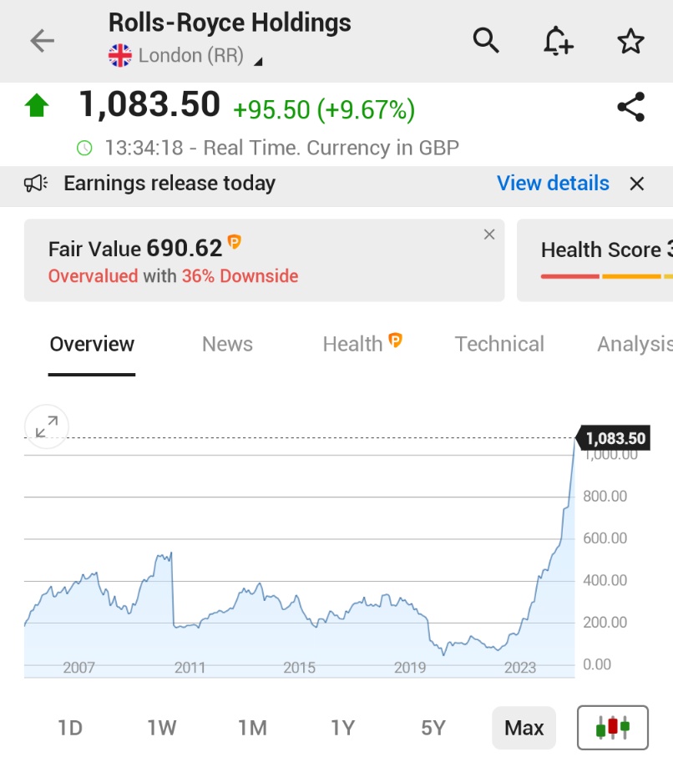Dismiss the earnings release banner
Image resolution: width=673 pixels, height=767 pixels.
pos(637,184)
